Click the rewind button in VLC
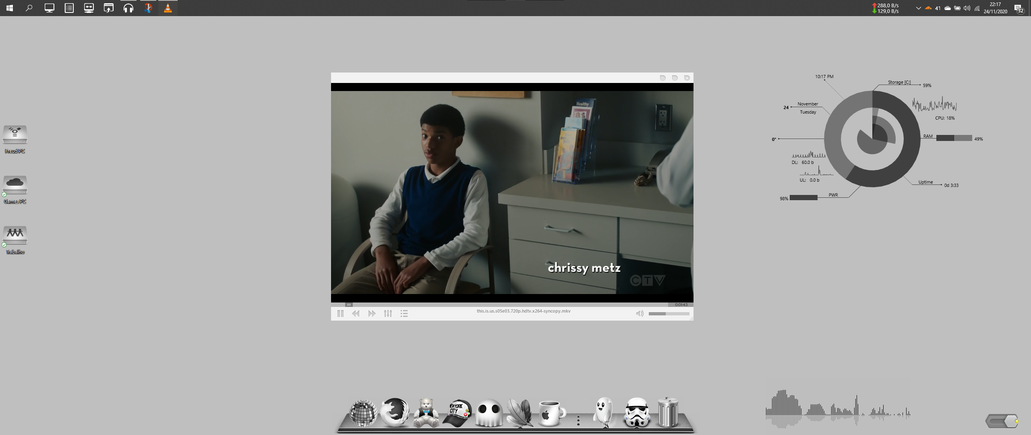The width and height of the screenshot is (1031, 435). (x=356, y=313)
